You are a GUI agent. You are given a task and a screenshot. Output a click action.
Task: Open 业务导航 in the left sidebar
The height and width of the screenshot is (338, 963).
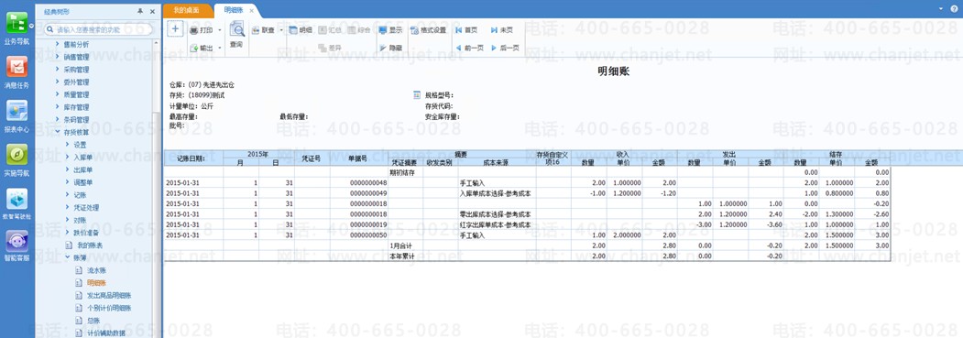(16, 28)
